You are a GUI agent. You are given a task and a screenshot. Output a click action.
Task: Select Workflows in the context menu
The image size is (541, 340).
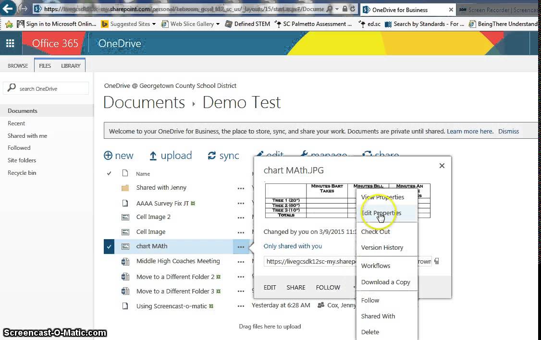click(x=375, y=266)
